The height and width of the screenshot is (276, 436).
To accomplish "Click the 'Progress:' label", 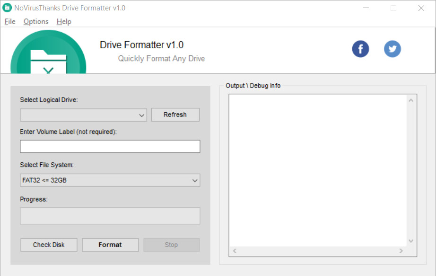I will [x=34, y=199].
